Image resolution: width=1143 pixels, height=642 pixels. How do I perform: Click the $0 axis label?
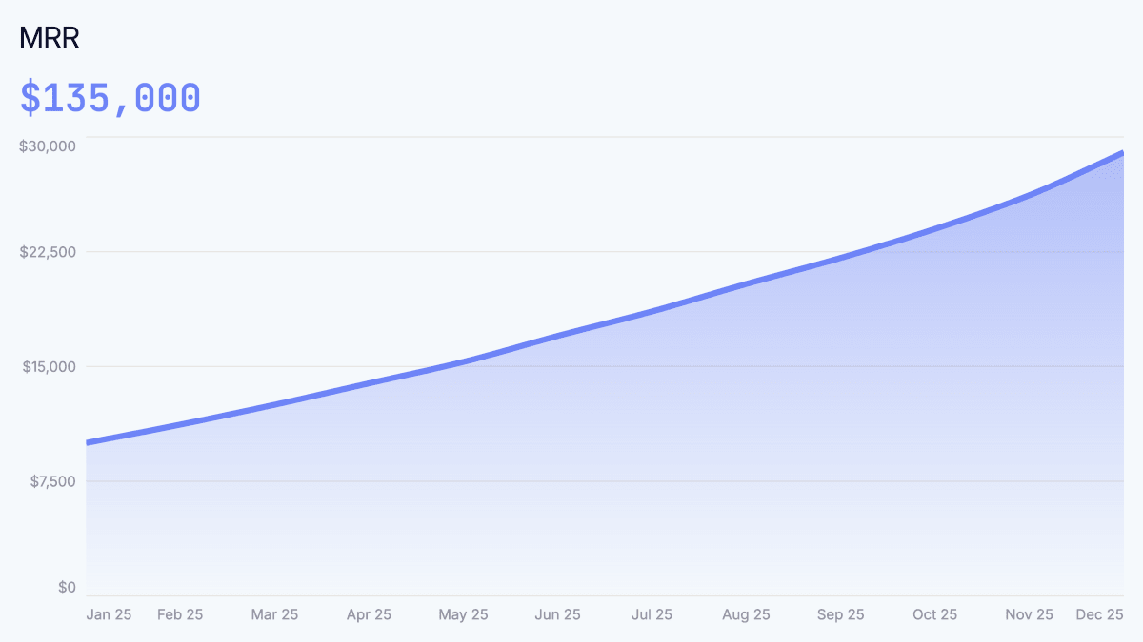tap(68, 587)
